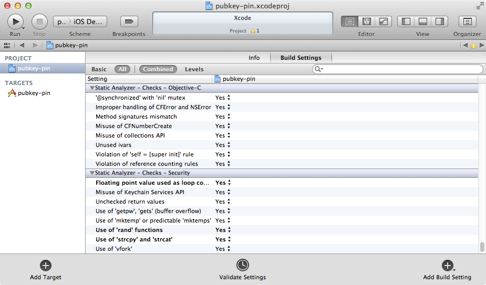Change value for '@synchronized' with 'nil' mutex

click(x=223, y=98)
